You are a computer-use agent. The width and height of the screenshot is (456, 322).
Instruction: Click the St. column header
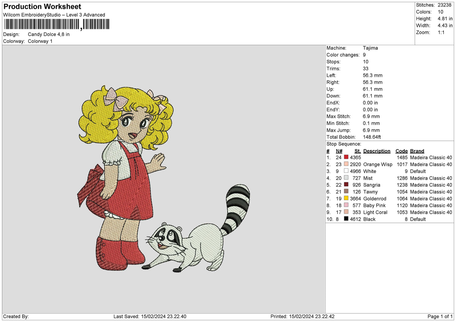coord(358,151)
